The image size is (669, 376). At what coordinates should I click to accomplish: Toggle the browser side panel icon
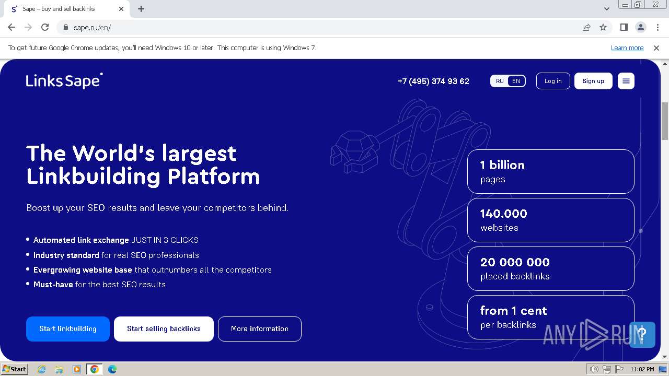[624, 27]
